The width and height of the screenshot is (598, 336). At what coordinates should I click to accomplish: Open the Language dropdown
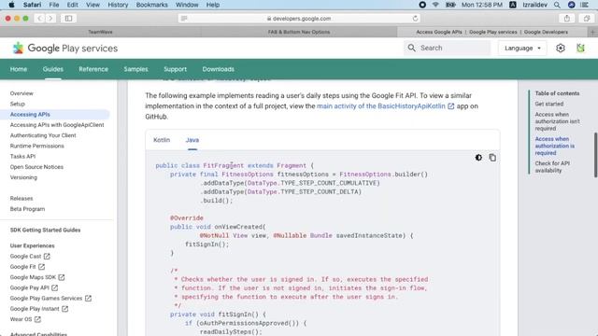pyautogui.click(x=522, y=48)
